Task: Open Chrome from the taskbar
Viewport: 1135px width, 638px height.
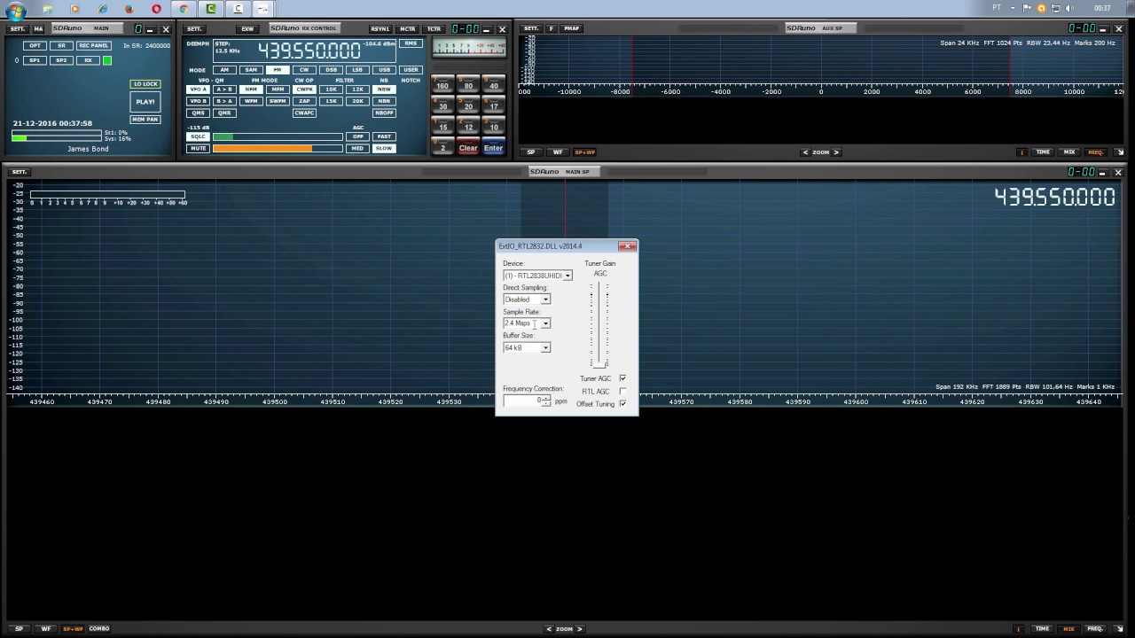Action: 184,9
